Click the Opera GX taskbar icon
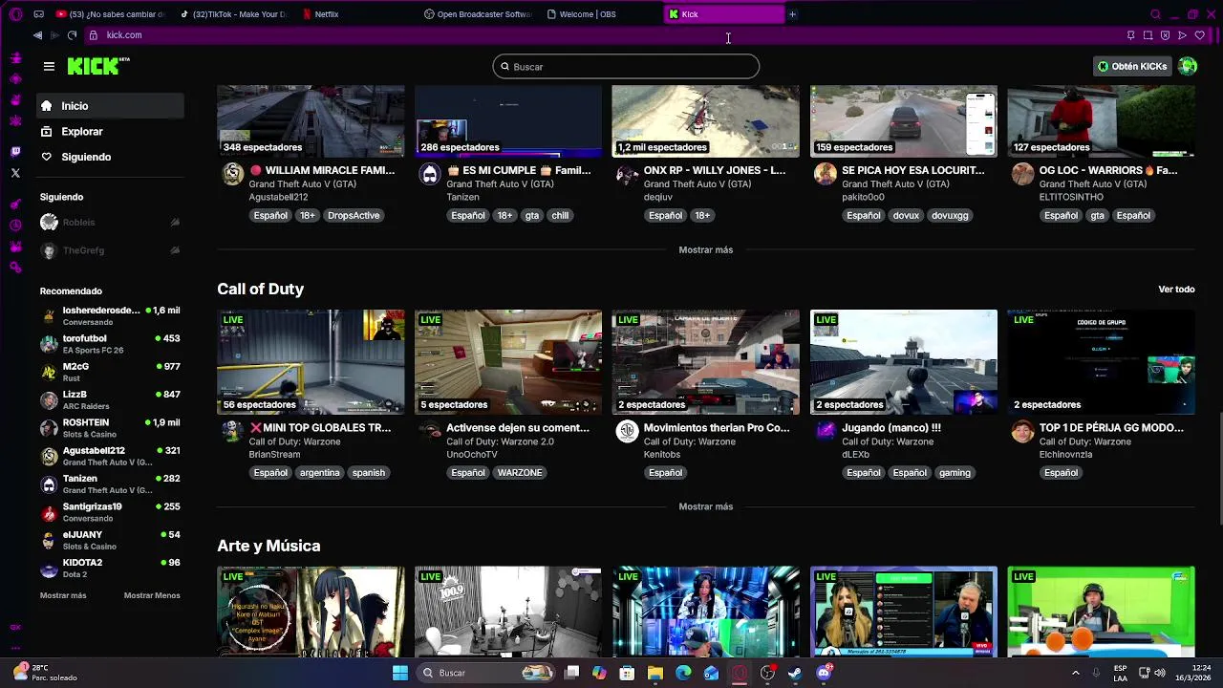Image resolution: width=1223 pixels, height=688 pixels. (x=740, y=673)
